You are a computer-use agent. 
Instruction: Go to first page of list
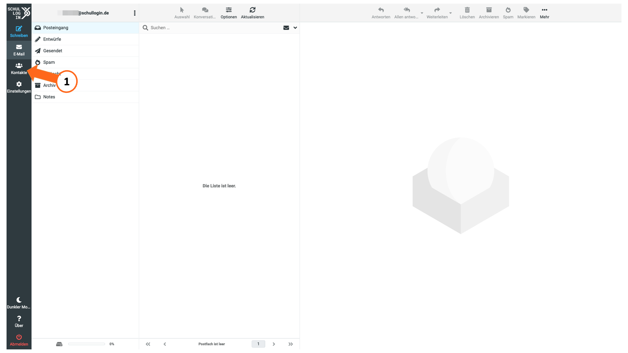point(148,344)
